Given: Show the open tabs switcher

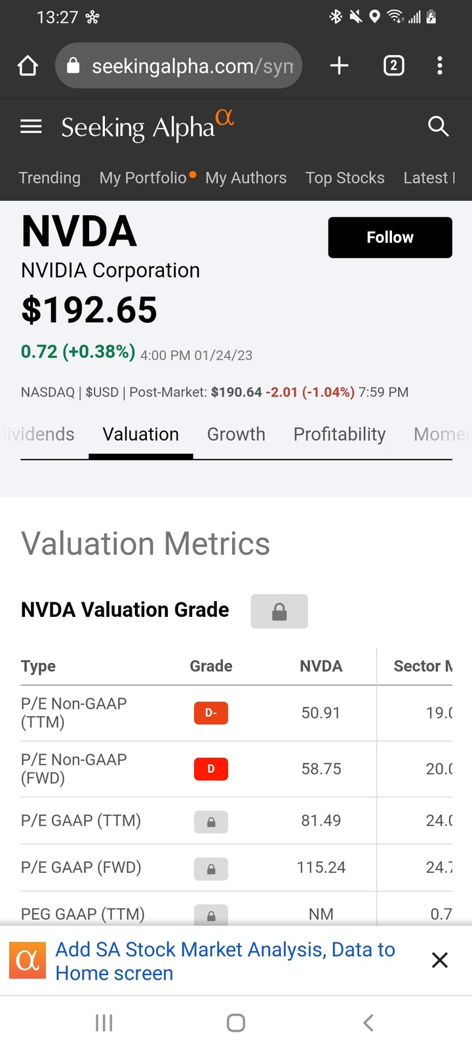Looking at the screenshot, I should (393, 66).
